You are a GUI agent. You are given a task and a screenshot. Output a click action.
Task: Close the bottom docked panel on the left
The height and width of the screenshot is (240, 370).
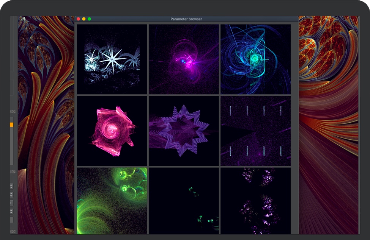(x=14, y=231)
